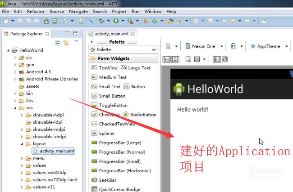Click Link with Editor icon in Package Explorer

(66, 43)
